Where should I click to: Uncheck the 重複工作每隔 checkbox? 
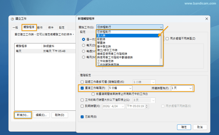click(x=82, y=88)
